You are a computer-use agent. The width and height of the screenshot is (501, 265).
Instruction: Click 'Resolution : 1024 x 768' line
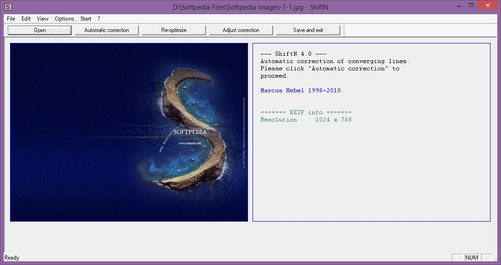click(306, 120)
